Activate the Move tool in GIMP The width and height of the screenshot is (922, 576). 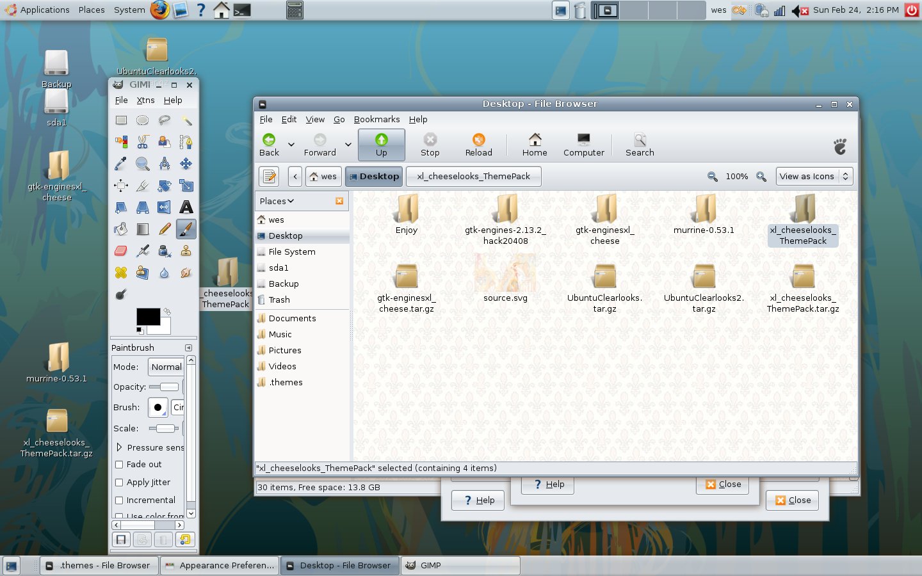186,164
